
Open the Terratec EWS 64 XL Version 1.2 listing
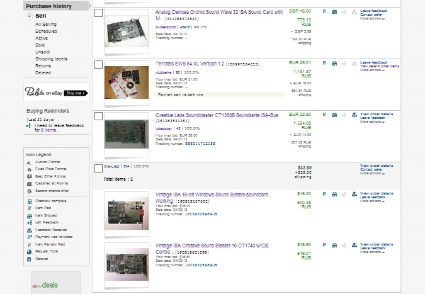(190, 64)
